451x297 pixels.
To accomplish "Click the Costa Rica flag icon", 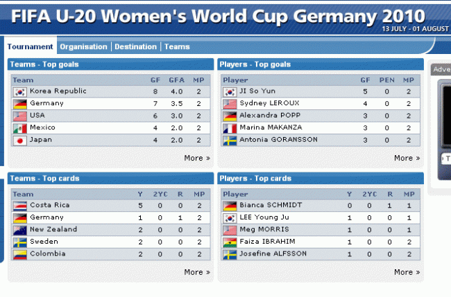I will (x=19, y=206).
